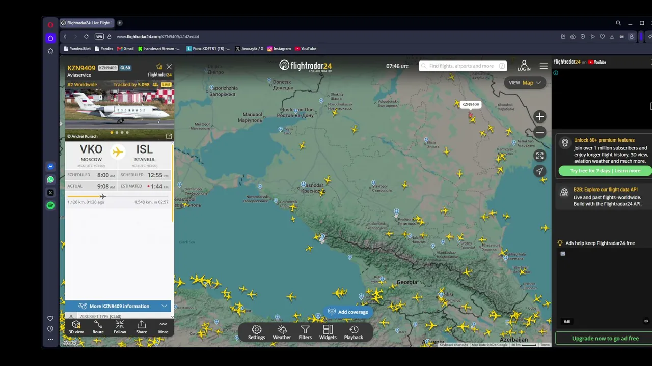
Task: Open the handesari Stream bookmark
Action: point(159,49)
